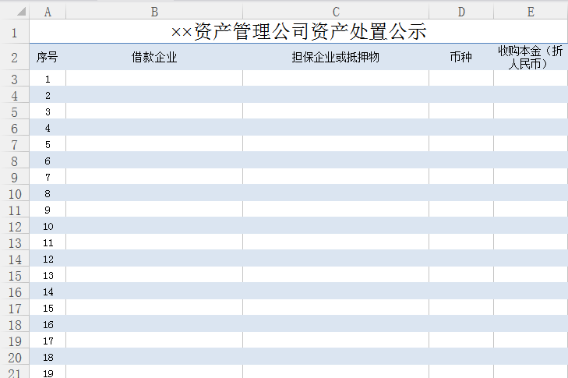Click the 担保企业或抵押物 header cell
Image resolution: width=568 pixels, height=378 pixels.
click(335, 57)
